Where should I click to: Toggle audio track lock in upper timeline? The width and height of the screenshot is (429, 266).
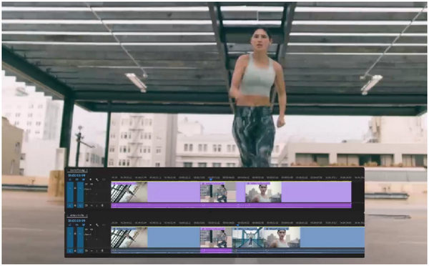75,205
